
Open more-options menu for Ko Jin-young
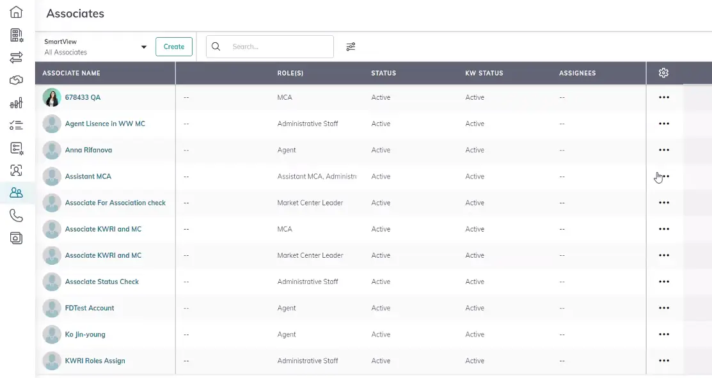(x=664, y=334)
